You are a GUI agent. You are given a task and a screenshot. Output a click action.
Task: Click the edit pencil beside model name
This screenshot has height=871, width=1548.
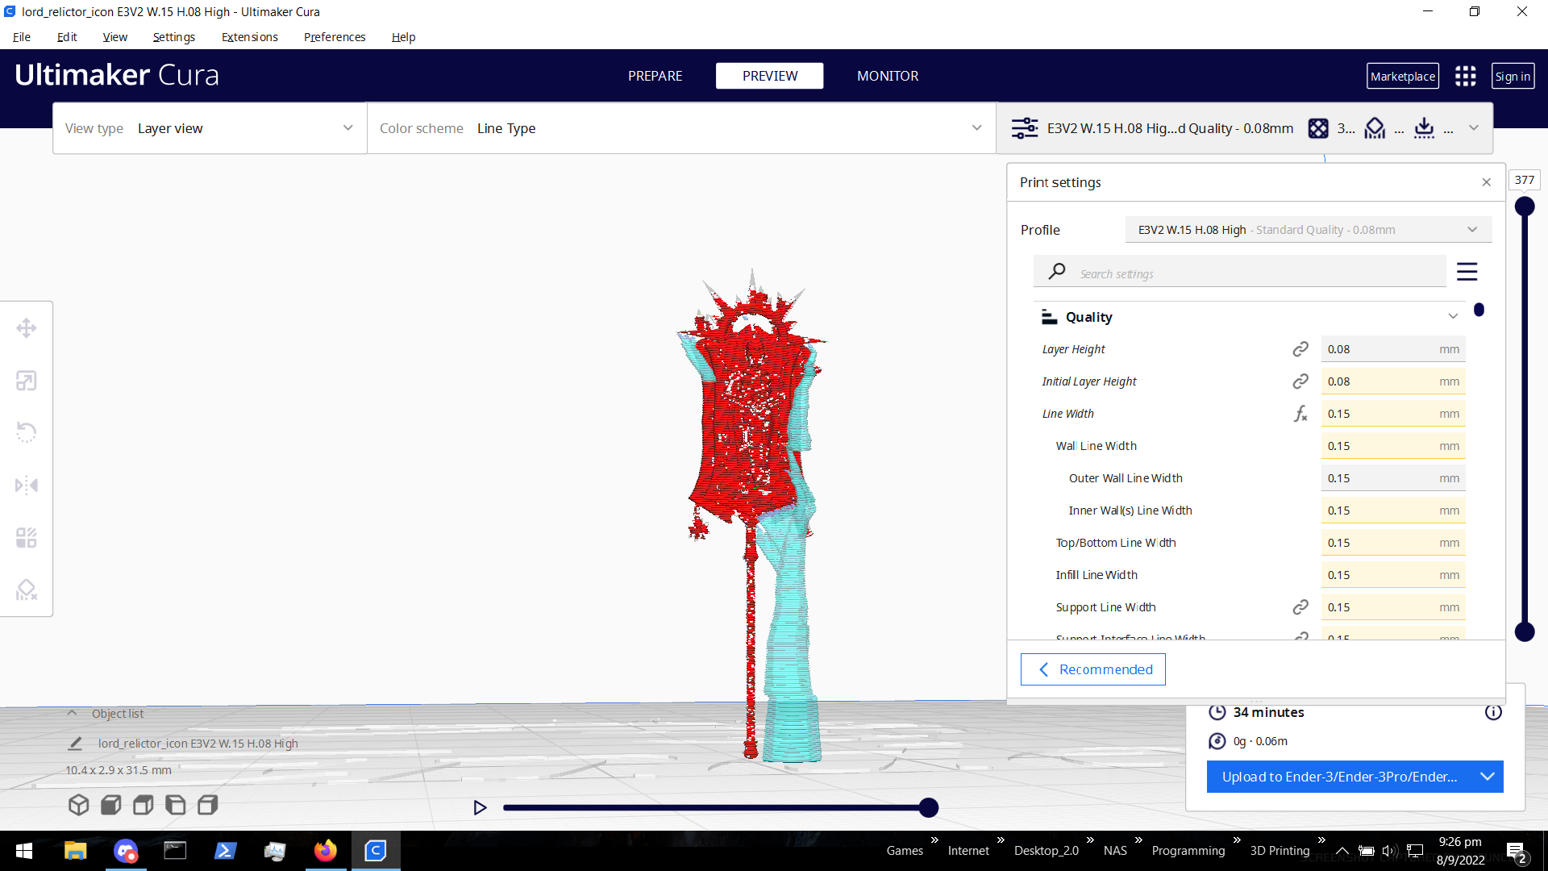pos(75,744)
